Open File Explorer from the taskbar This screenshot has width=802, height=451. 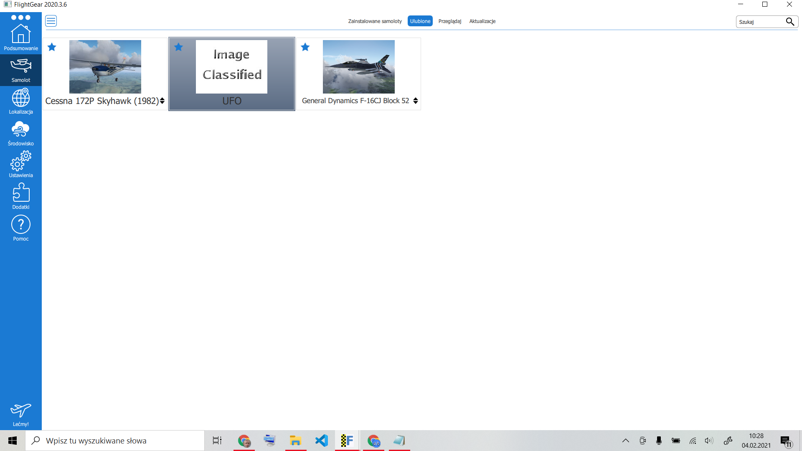coord(296,441)
